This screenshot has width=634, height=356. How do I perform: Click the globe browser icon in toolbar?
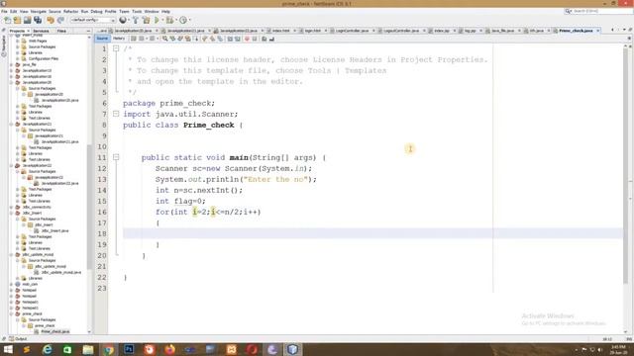(123, 20)
